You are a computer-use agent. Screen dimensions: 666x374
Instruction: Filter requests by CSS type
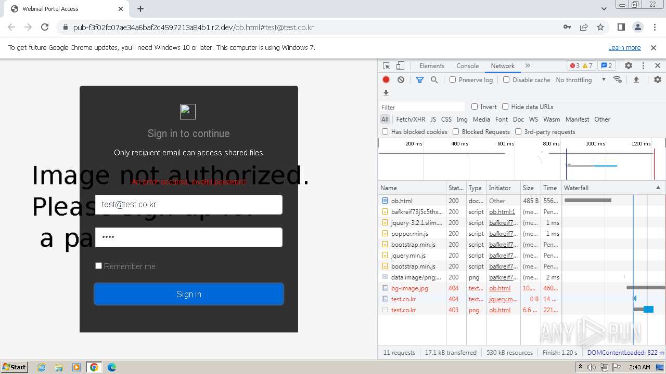(x=446, y=119)
